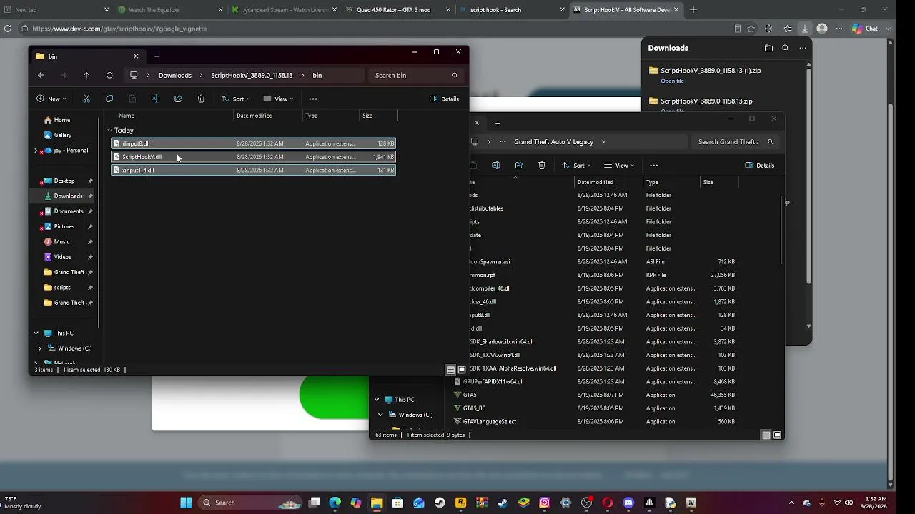Screen dimensions: 915x514
Task: Expand Windows (C:) in bin navigation pane
Action: click(40, 348)
